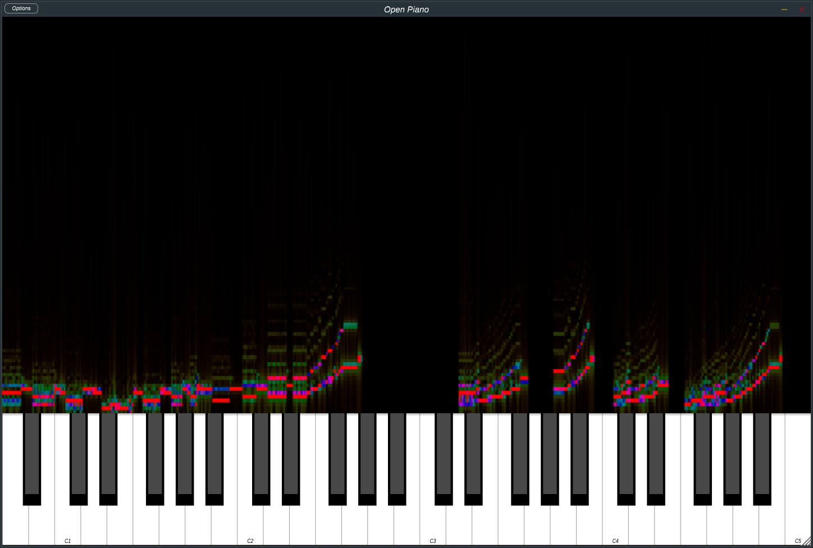Viewport: 813px width, 548px height.
Task: Click the window resize grip in corner
Action: 807,542
